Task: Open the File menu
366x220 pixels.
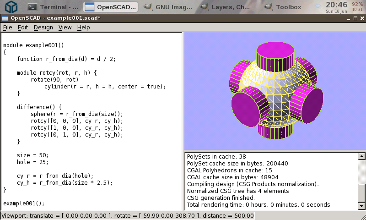Action: [x=7, y=27]
